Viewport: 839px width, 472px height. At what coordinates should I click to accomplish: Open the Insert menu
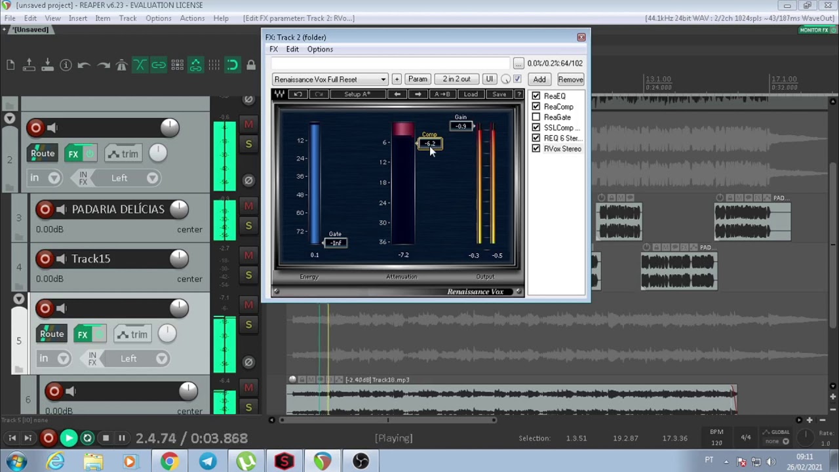[77, 18]
